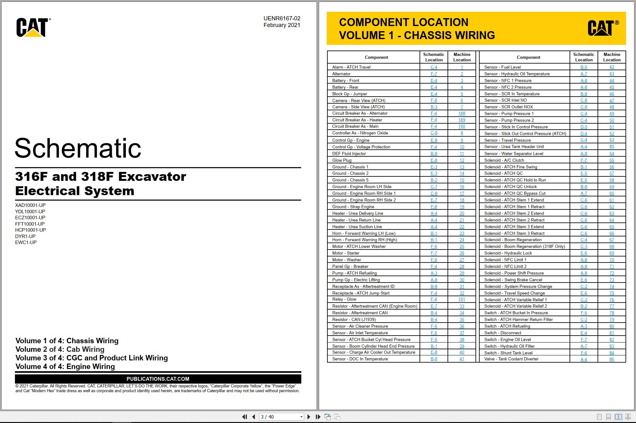Open schematic link D-5 for Sensor - Stick In Control Pressure

click(x=584, y=127)
